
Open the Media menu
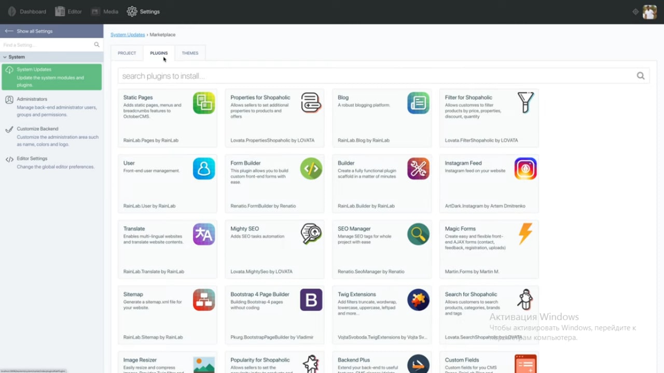(x=105, y=11)
